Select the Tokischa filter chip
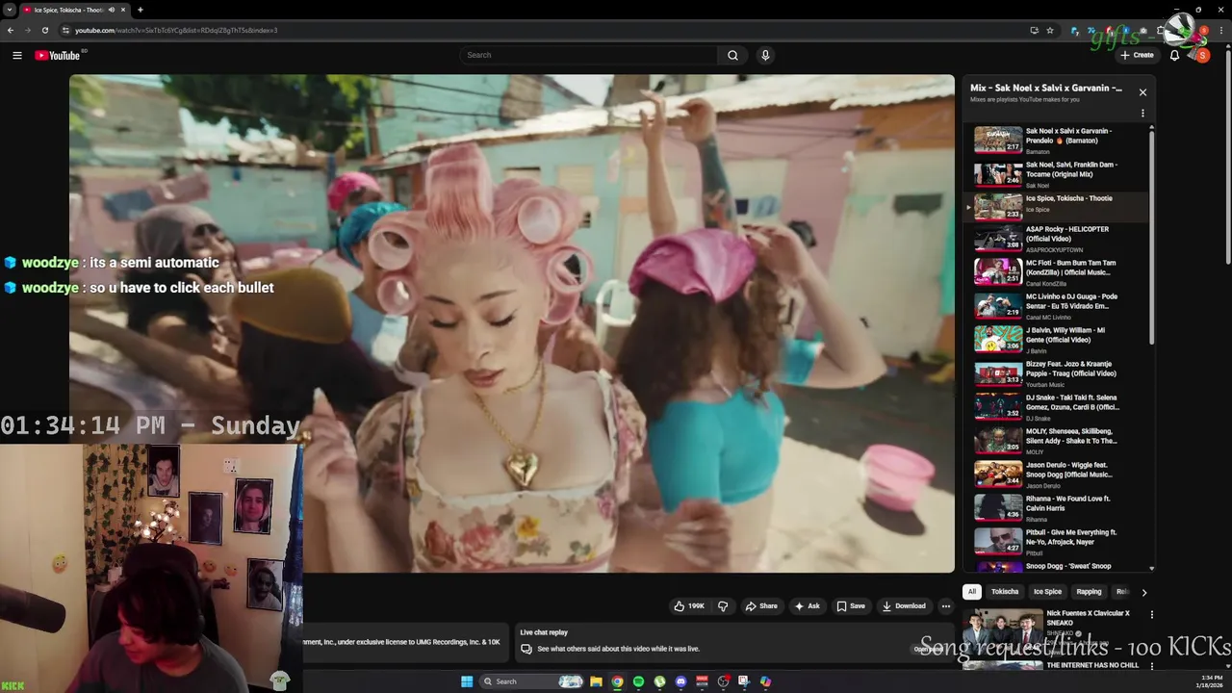The width and height of the screenshot is (1232, 693). point(1005,592)
